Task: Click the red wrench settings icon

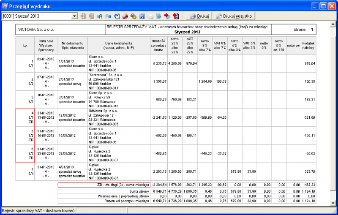Action: point(125,16)
